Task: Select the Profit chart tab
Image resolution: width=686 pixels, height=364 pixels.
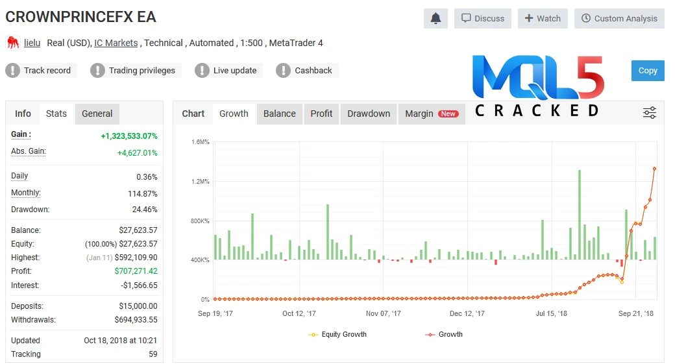Action: point(321,114)
